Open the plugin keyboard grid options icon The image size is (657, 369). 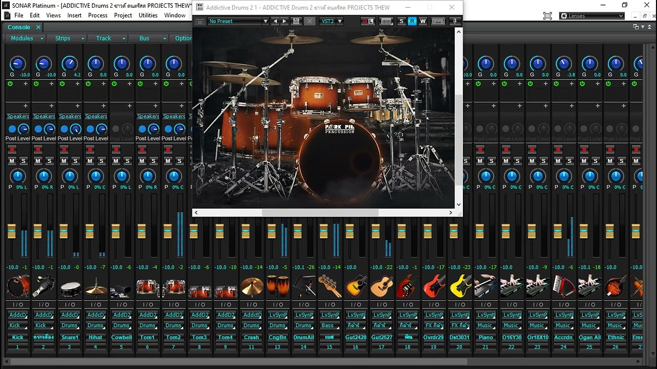point(387,21)
